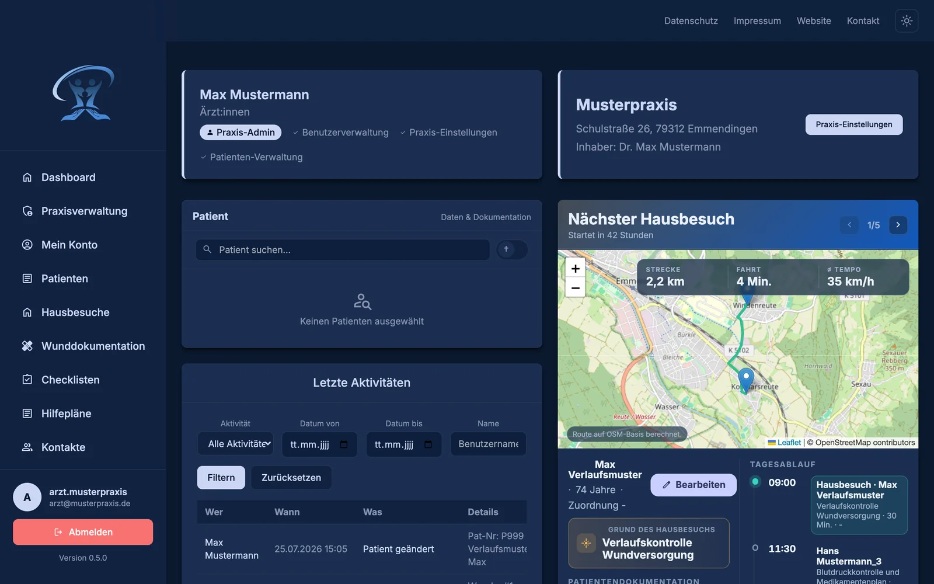Screen dimensions: 934x584
Task: Click the Hausbesuche house icon
Action: (27, 312)
